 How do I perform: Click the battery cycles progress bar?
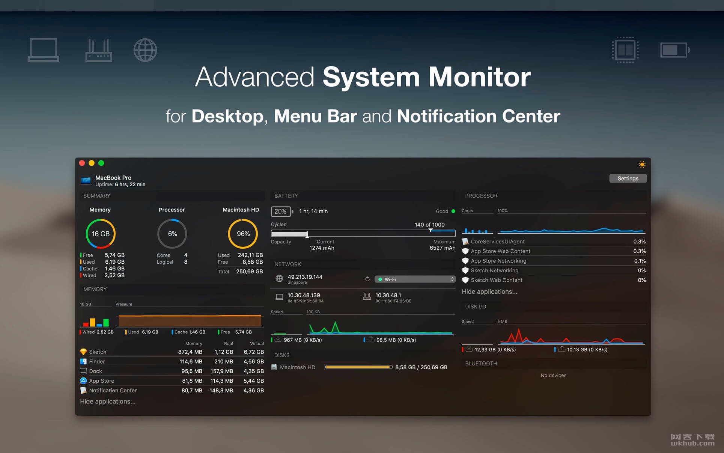point(363,233)
